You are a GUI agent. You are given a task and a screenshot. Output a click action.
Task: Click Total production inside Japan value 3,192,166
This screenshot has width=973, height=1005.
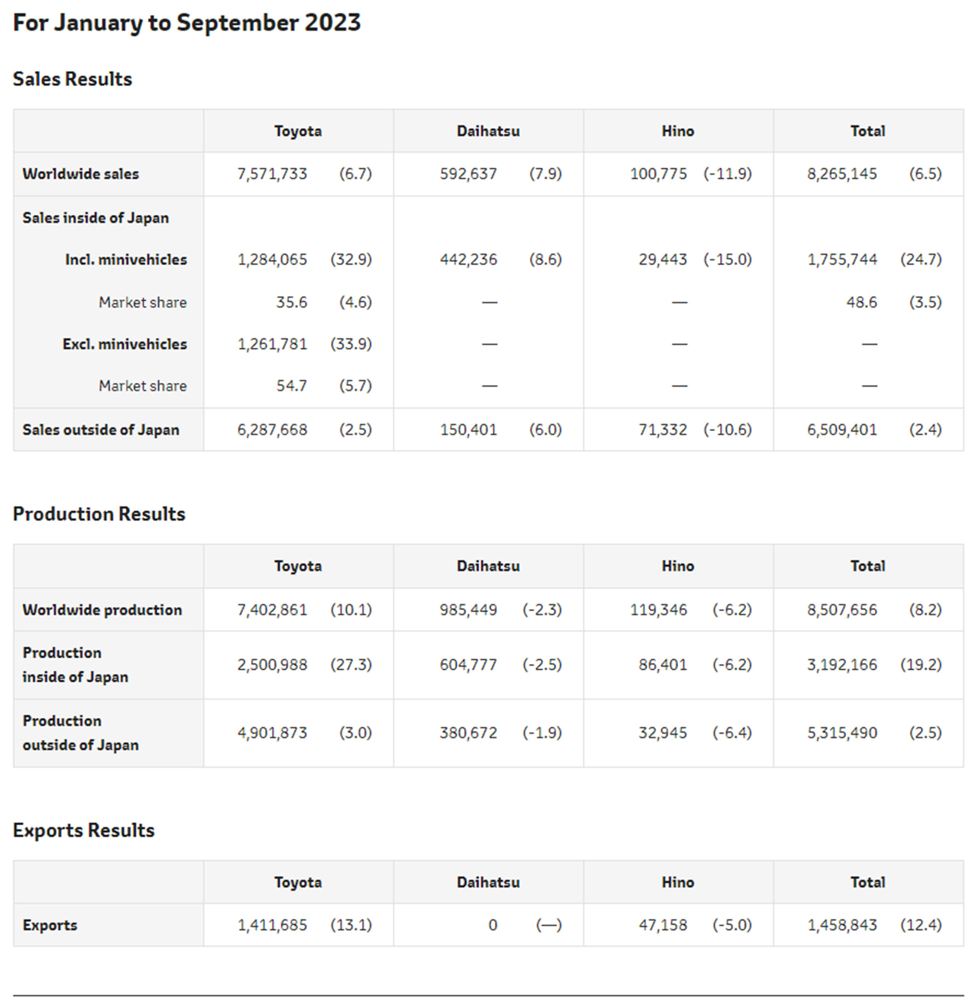pos(842,665)
